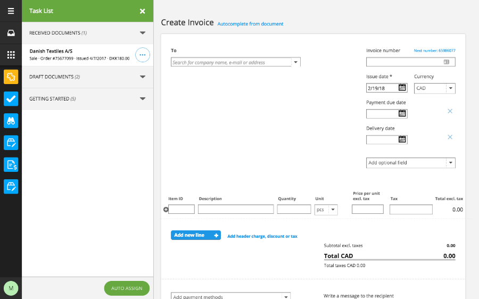Open Add optional field dropdown
The image size is (479, 299).
[410, 163]
